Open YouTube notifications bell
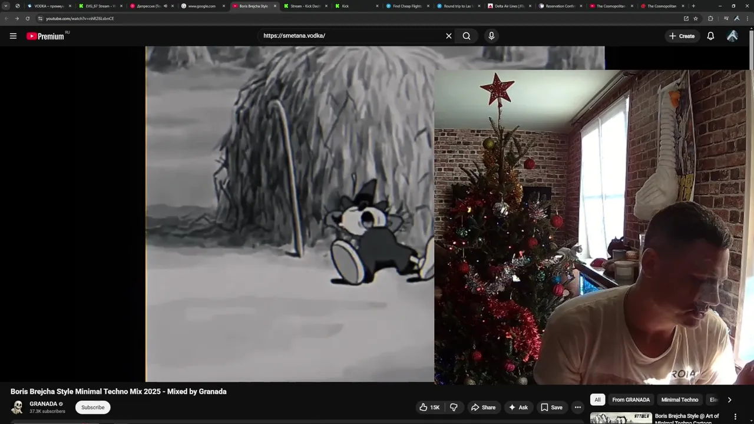754x424 pixels. click(x=710, y=36)
